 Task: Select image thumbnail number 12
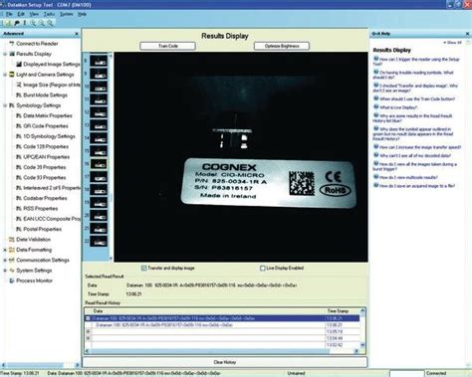pos(99,112)
